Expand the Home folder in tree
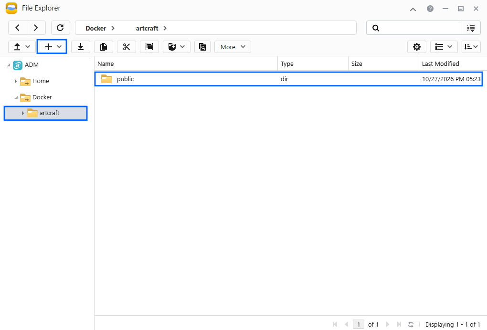487x330 pixels. click(x=16, y=81)
